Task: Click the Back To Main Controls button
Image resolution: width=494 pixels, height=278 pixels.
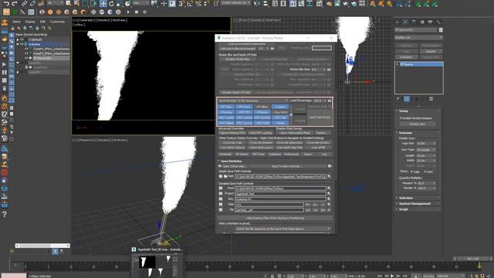Action: click(x=286, y=166)
